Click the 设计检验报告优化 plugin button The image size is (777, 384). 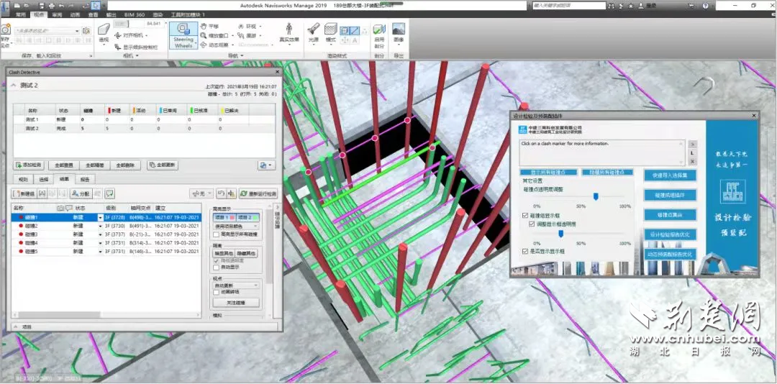[x=671, y=234]
